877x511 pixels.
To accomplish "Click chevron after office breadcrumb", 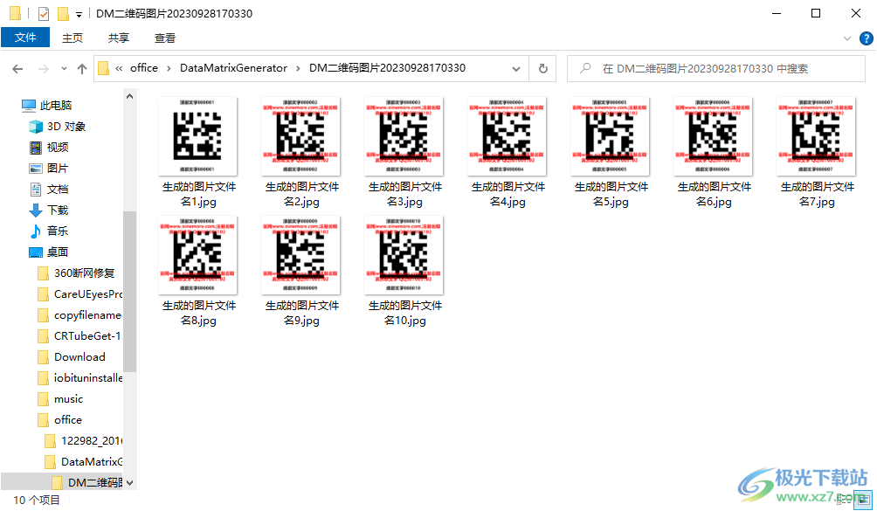I will pos(169,68).
